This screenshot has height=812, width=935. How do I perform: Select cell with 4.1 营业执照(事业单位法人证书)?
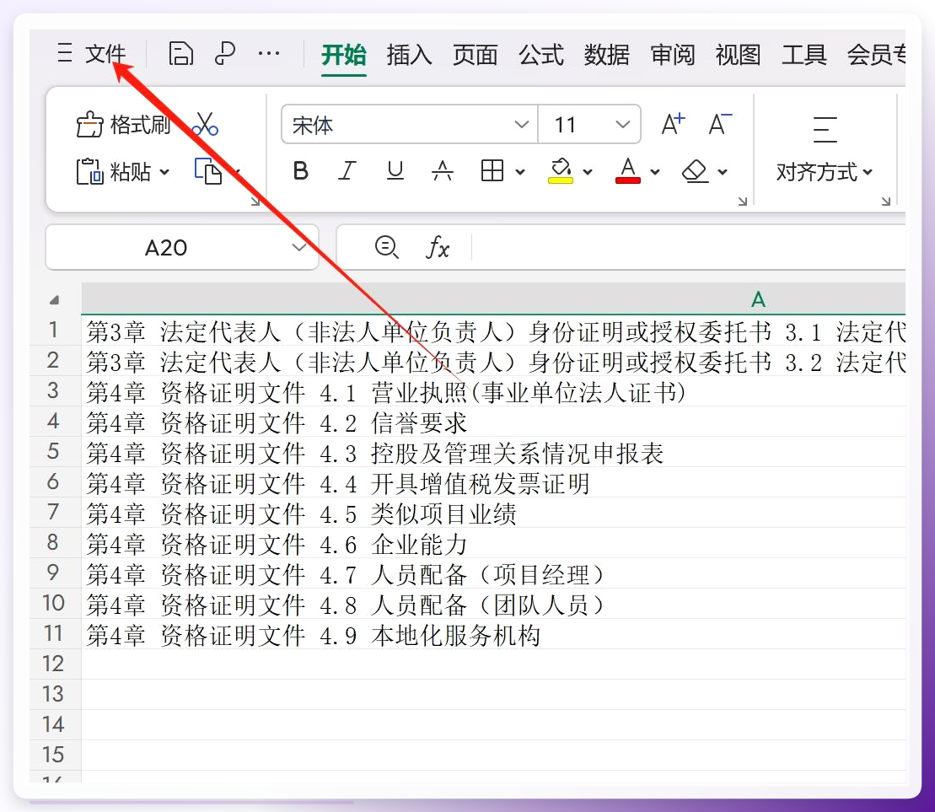[x=494, y=391]
